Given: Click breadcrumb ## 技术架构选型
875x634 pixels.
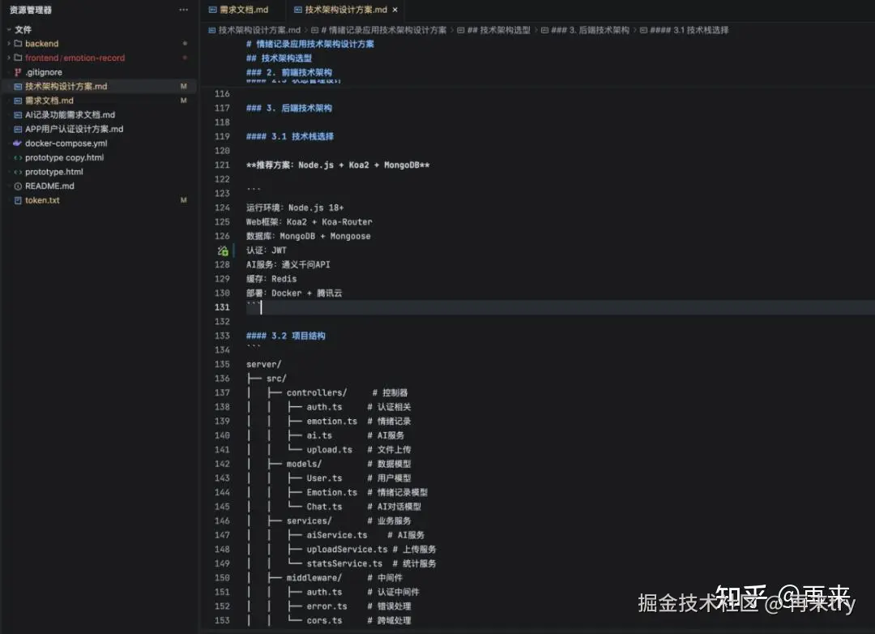Looking at the screenshot, I should (x=498, y=30).
